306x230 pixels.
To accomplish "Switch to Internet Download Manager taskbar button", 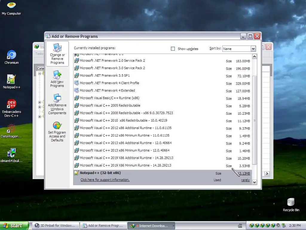I will pyautogui.click(x=151, y=226).
